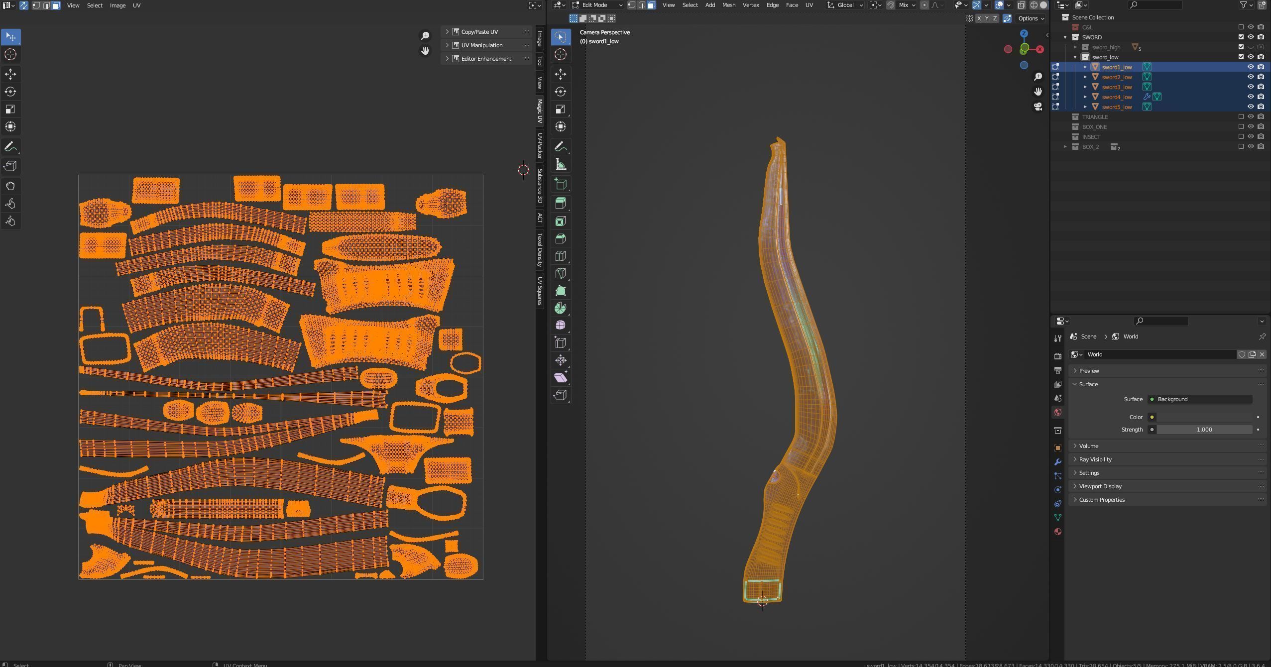The image size is (1271, 667).
Task: Open Image menu in UV editor
Action: point(117,5)
